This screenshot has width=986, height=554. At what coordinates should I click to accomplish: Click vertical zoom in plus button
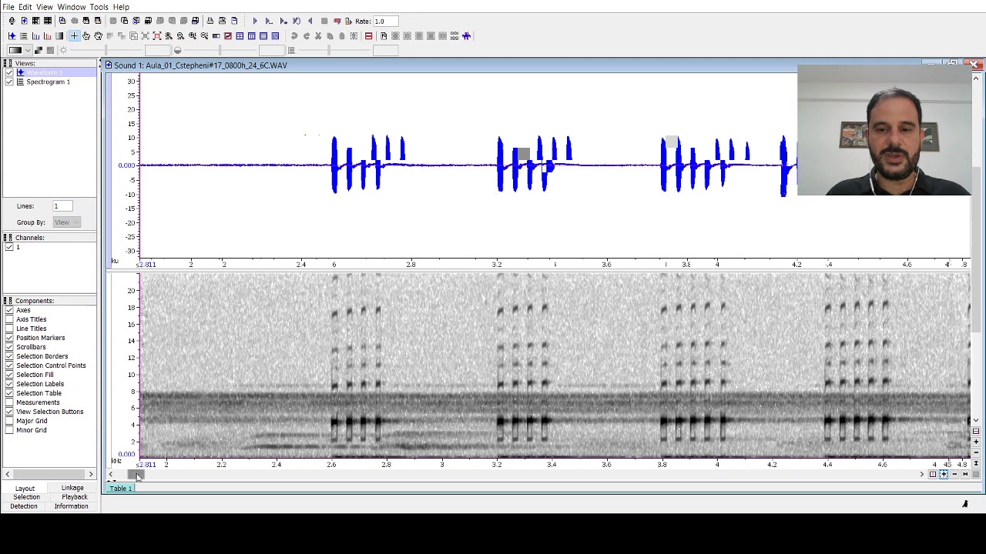(976, 442)
